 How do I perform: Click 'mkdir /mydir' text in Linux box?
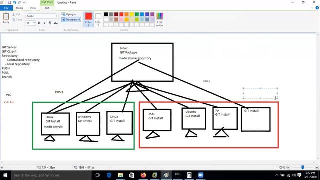point(53,127)
